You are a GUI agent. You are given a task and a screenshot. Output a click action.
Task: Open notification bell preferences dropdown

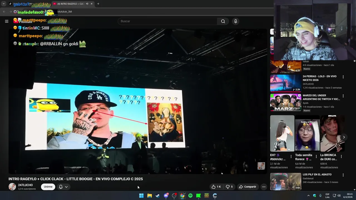click(63, 187)
